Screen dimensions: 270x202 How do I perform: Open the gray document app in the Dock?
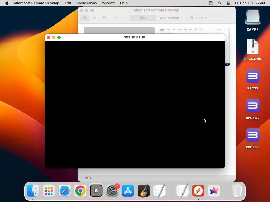point(96,191)
